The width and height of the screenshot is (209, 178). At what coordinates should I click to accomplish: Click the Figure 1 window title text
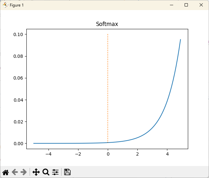pyautogui.click(x=17, y=5)
